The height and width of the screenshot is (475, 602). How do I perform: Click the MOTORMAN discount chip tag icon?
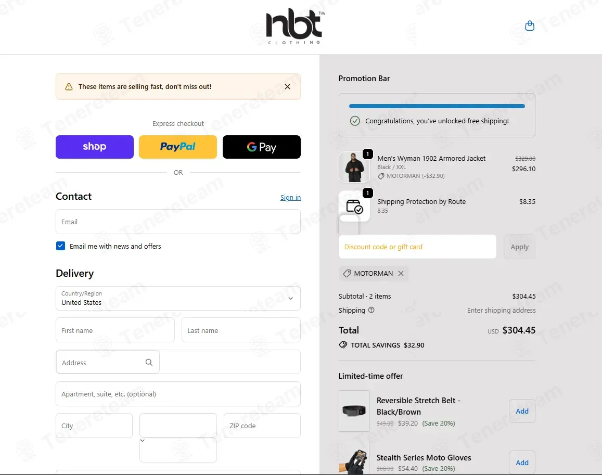pos(347,274)
